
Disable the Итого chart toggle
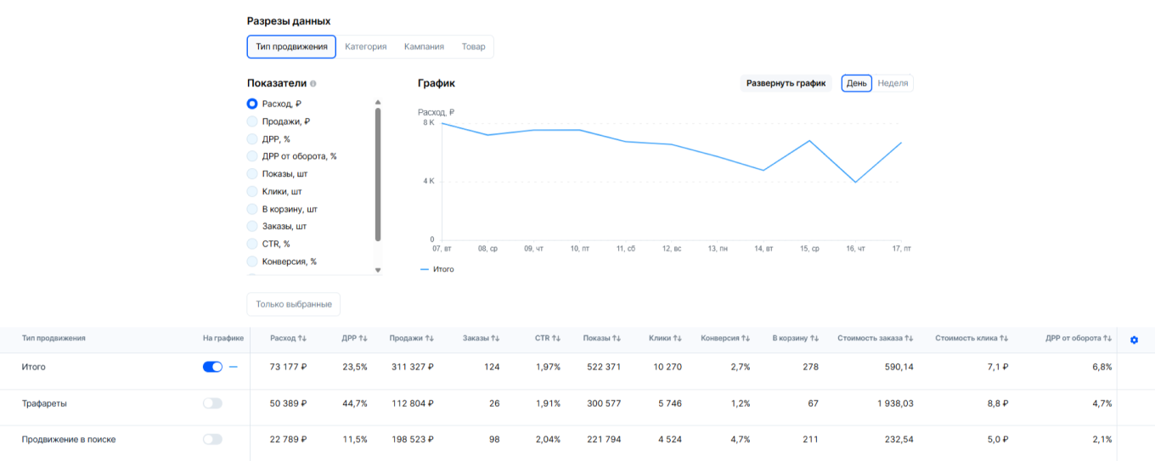212,367
